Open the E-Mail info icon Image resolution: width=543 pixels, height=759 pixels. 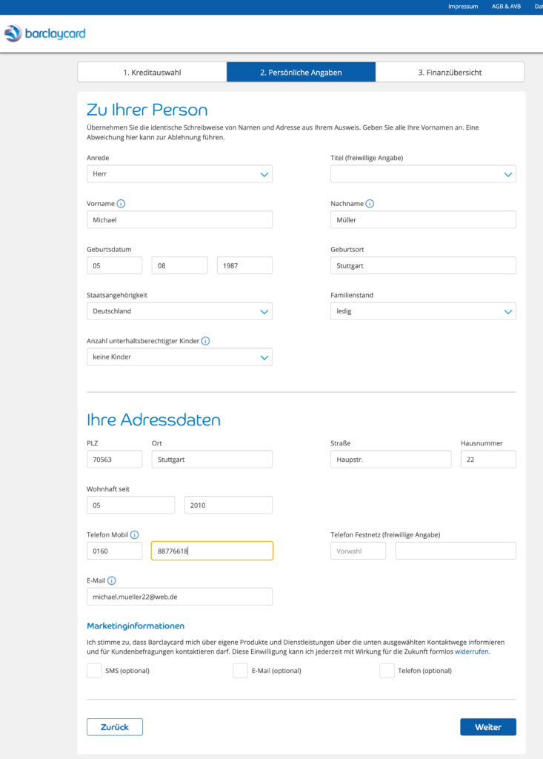(112, 580)
